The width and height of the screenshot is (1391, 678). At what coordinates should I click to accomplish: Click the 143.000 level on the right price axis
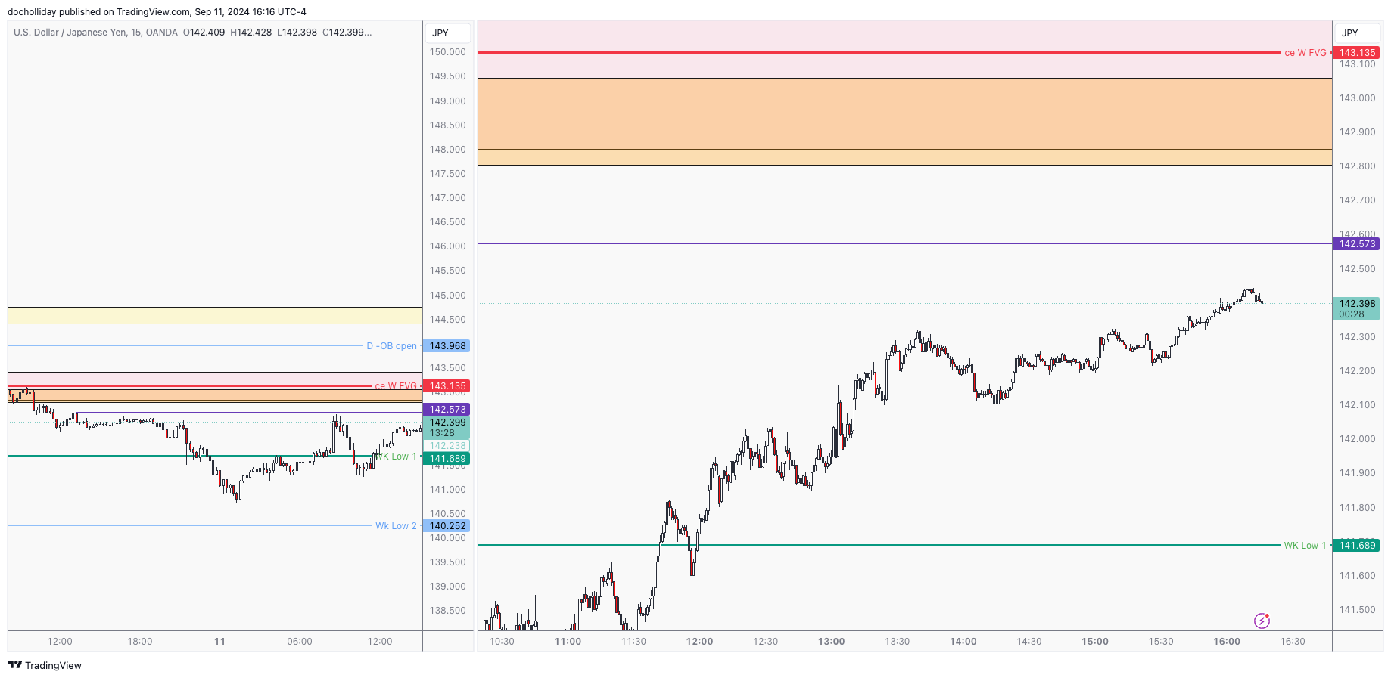coord(1357,98)
